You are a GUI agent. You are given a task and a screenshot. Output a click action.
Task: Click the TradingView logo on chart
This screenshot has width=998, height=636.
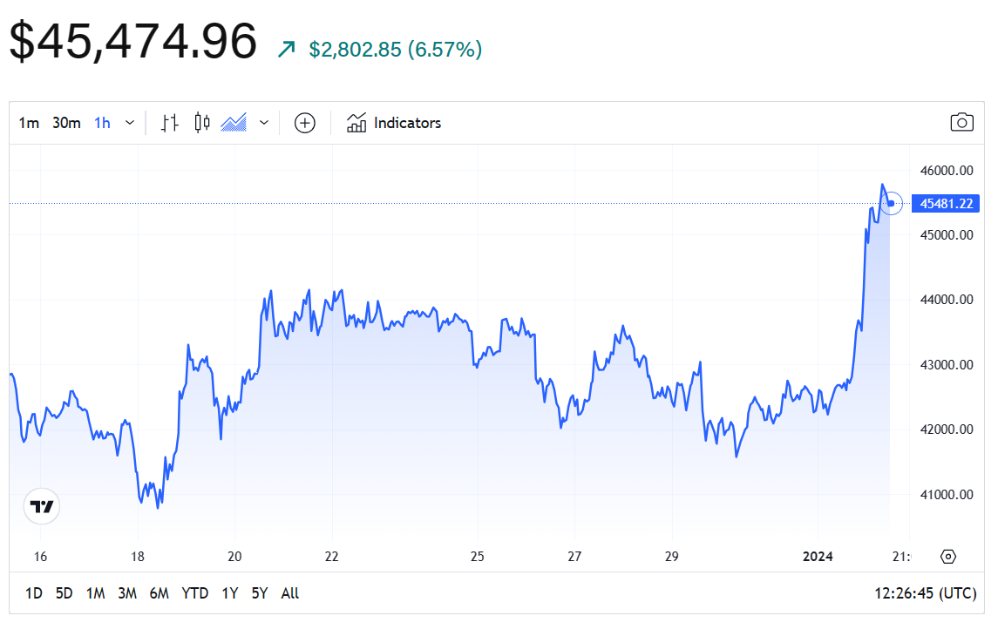click(42, 506)
